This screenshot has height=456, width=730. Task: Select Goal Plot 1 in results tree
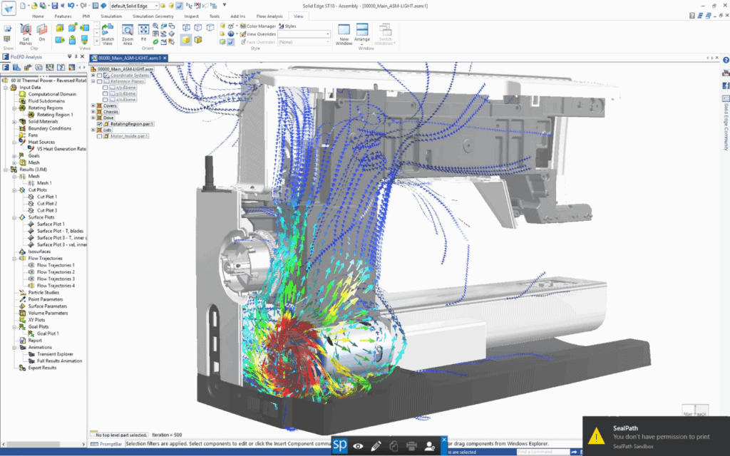pos(48,333)
